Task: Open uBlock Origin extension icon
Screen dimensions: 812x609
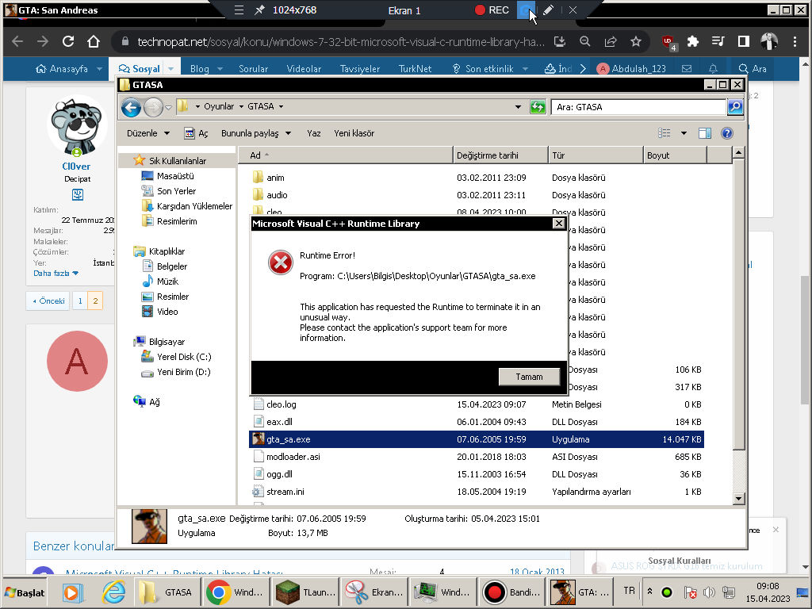Action: [668, 42]
